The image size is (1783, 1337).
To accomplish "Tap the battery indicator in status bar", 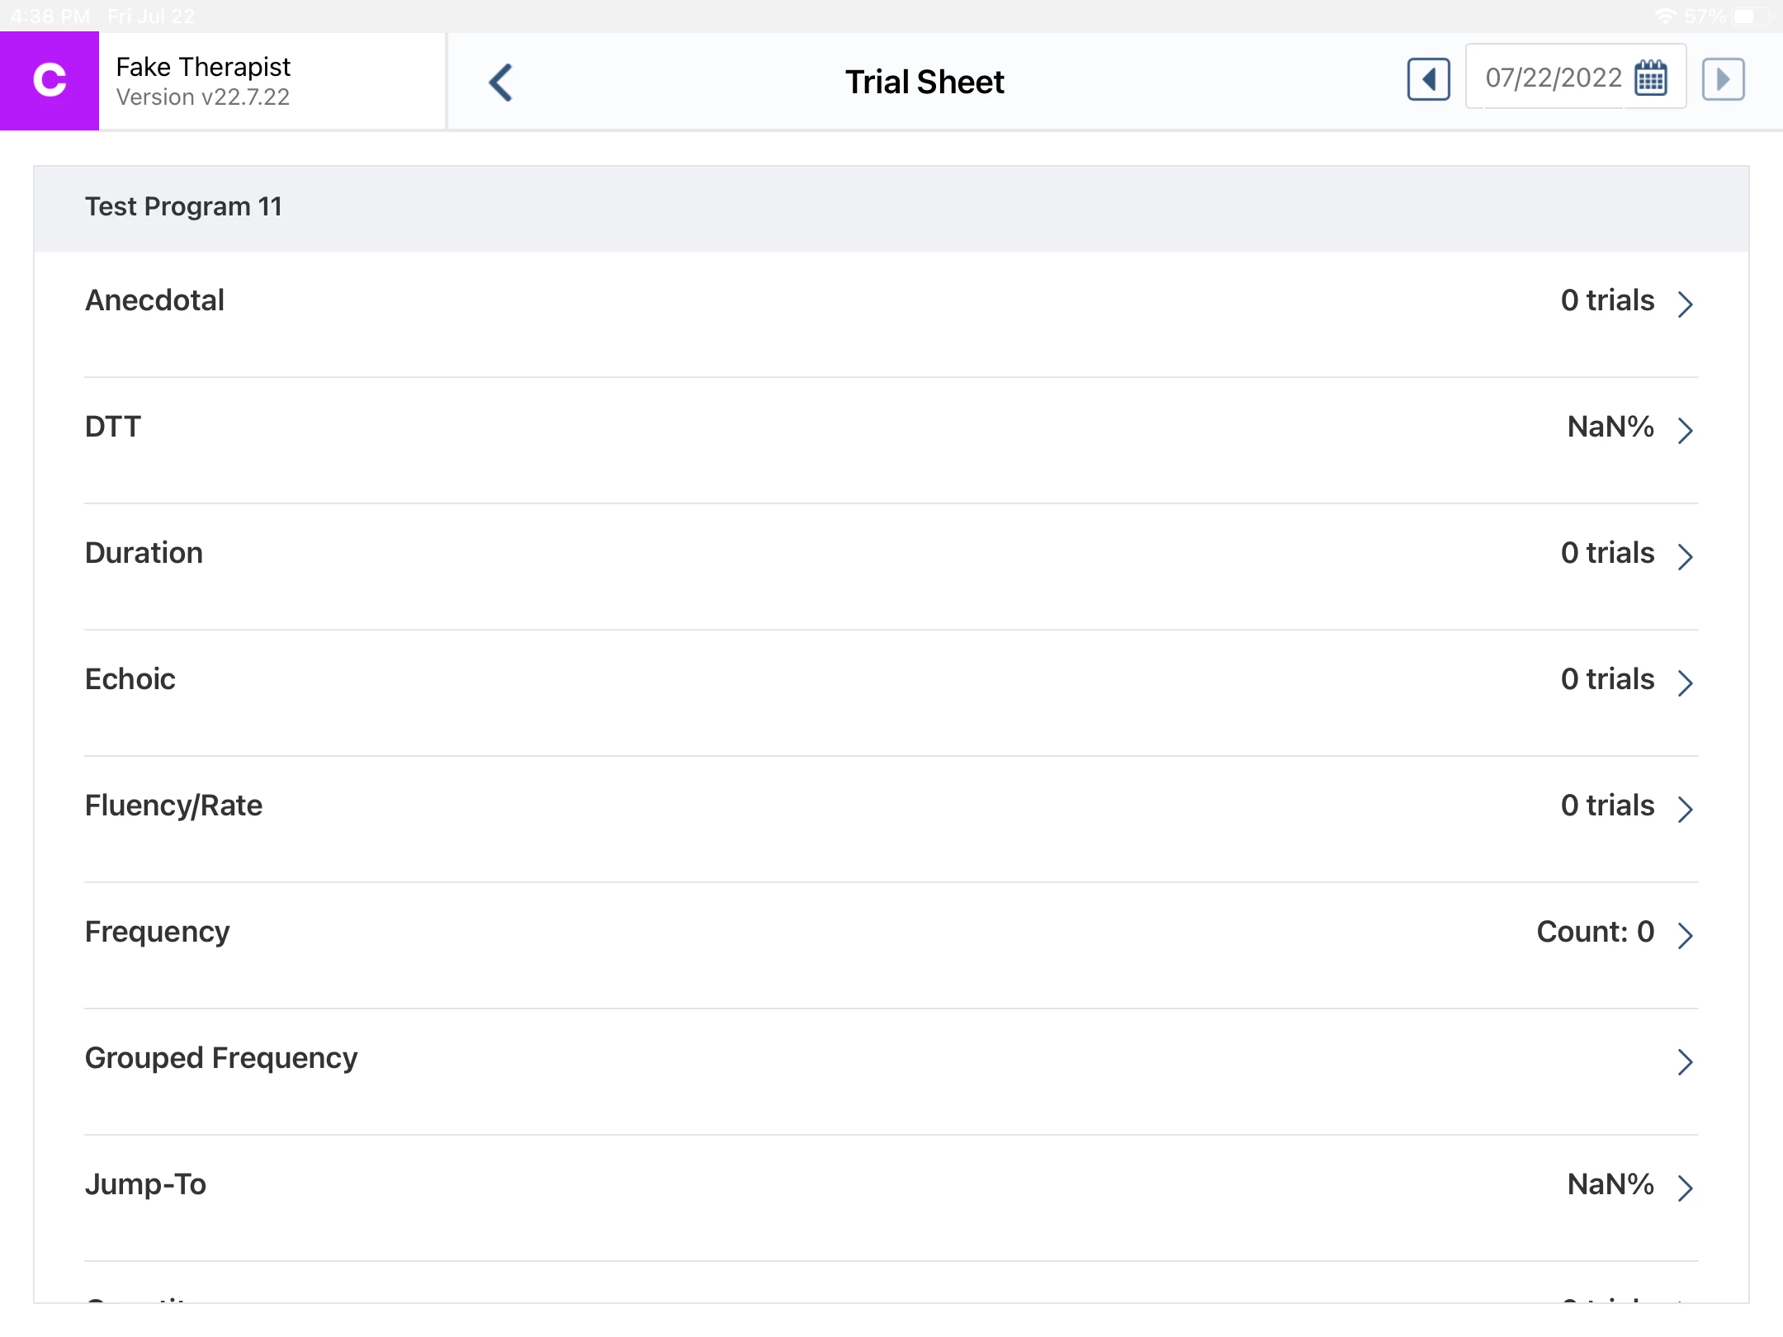I will click(x=1749, y=16).
